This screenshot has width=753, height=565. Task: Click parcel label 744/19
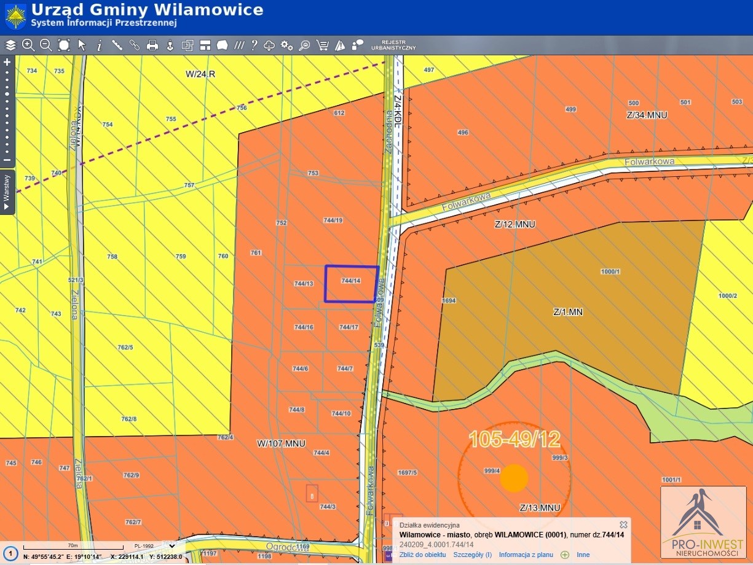point(333,220)
